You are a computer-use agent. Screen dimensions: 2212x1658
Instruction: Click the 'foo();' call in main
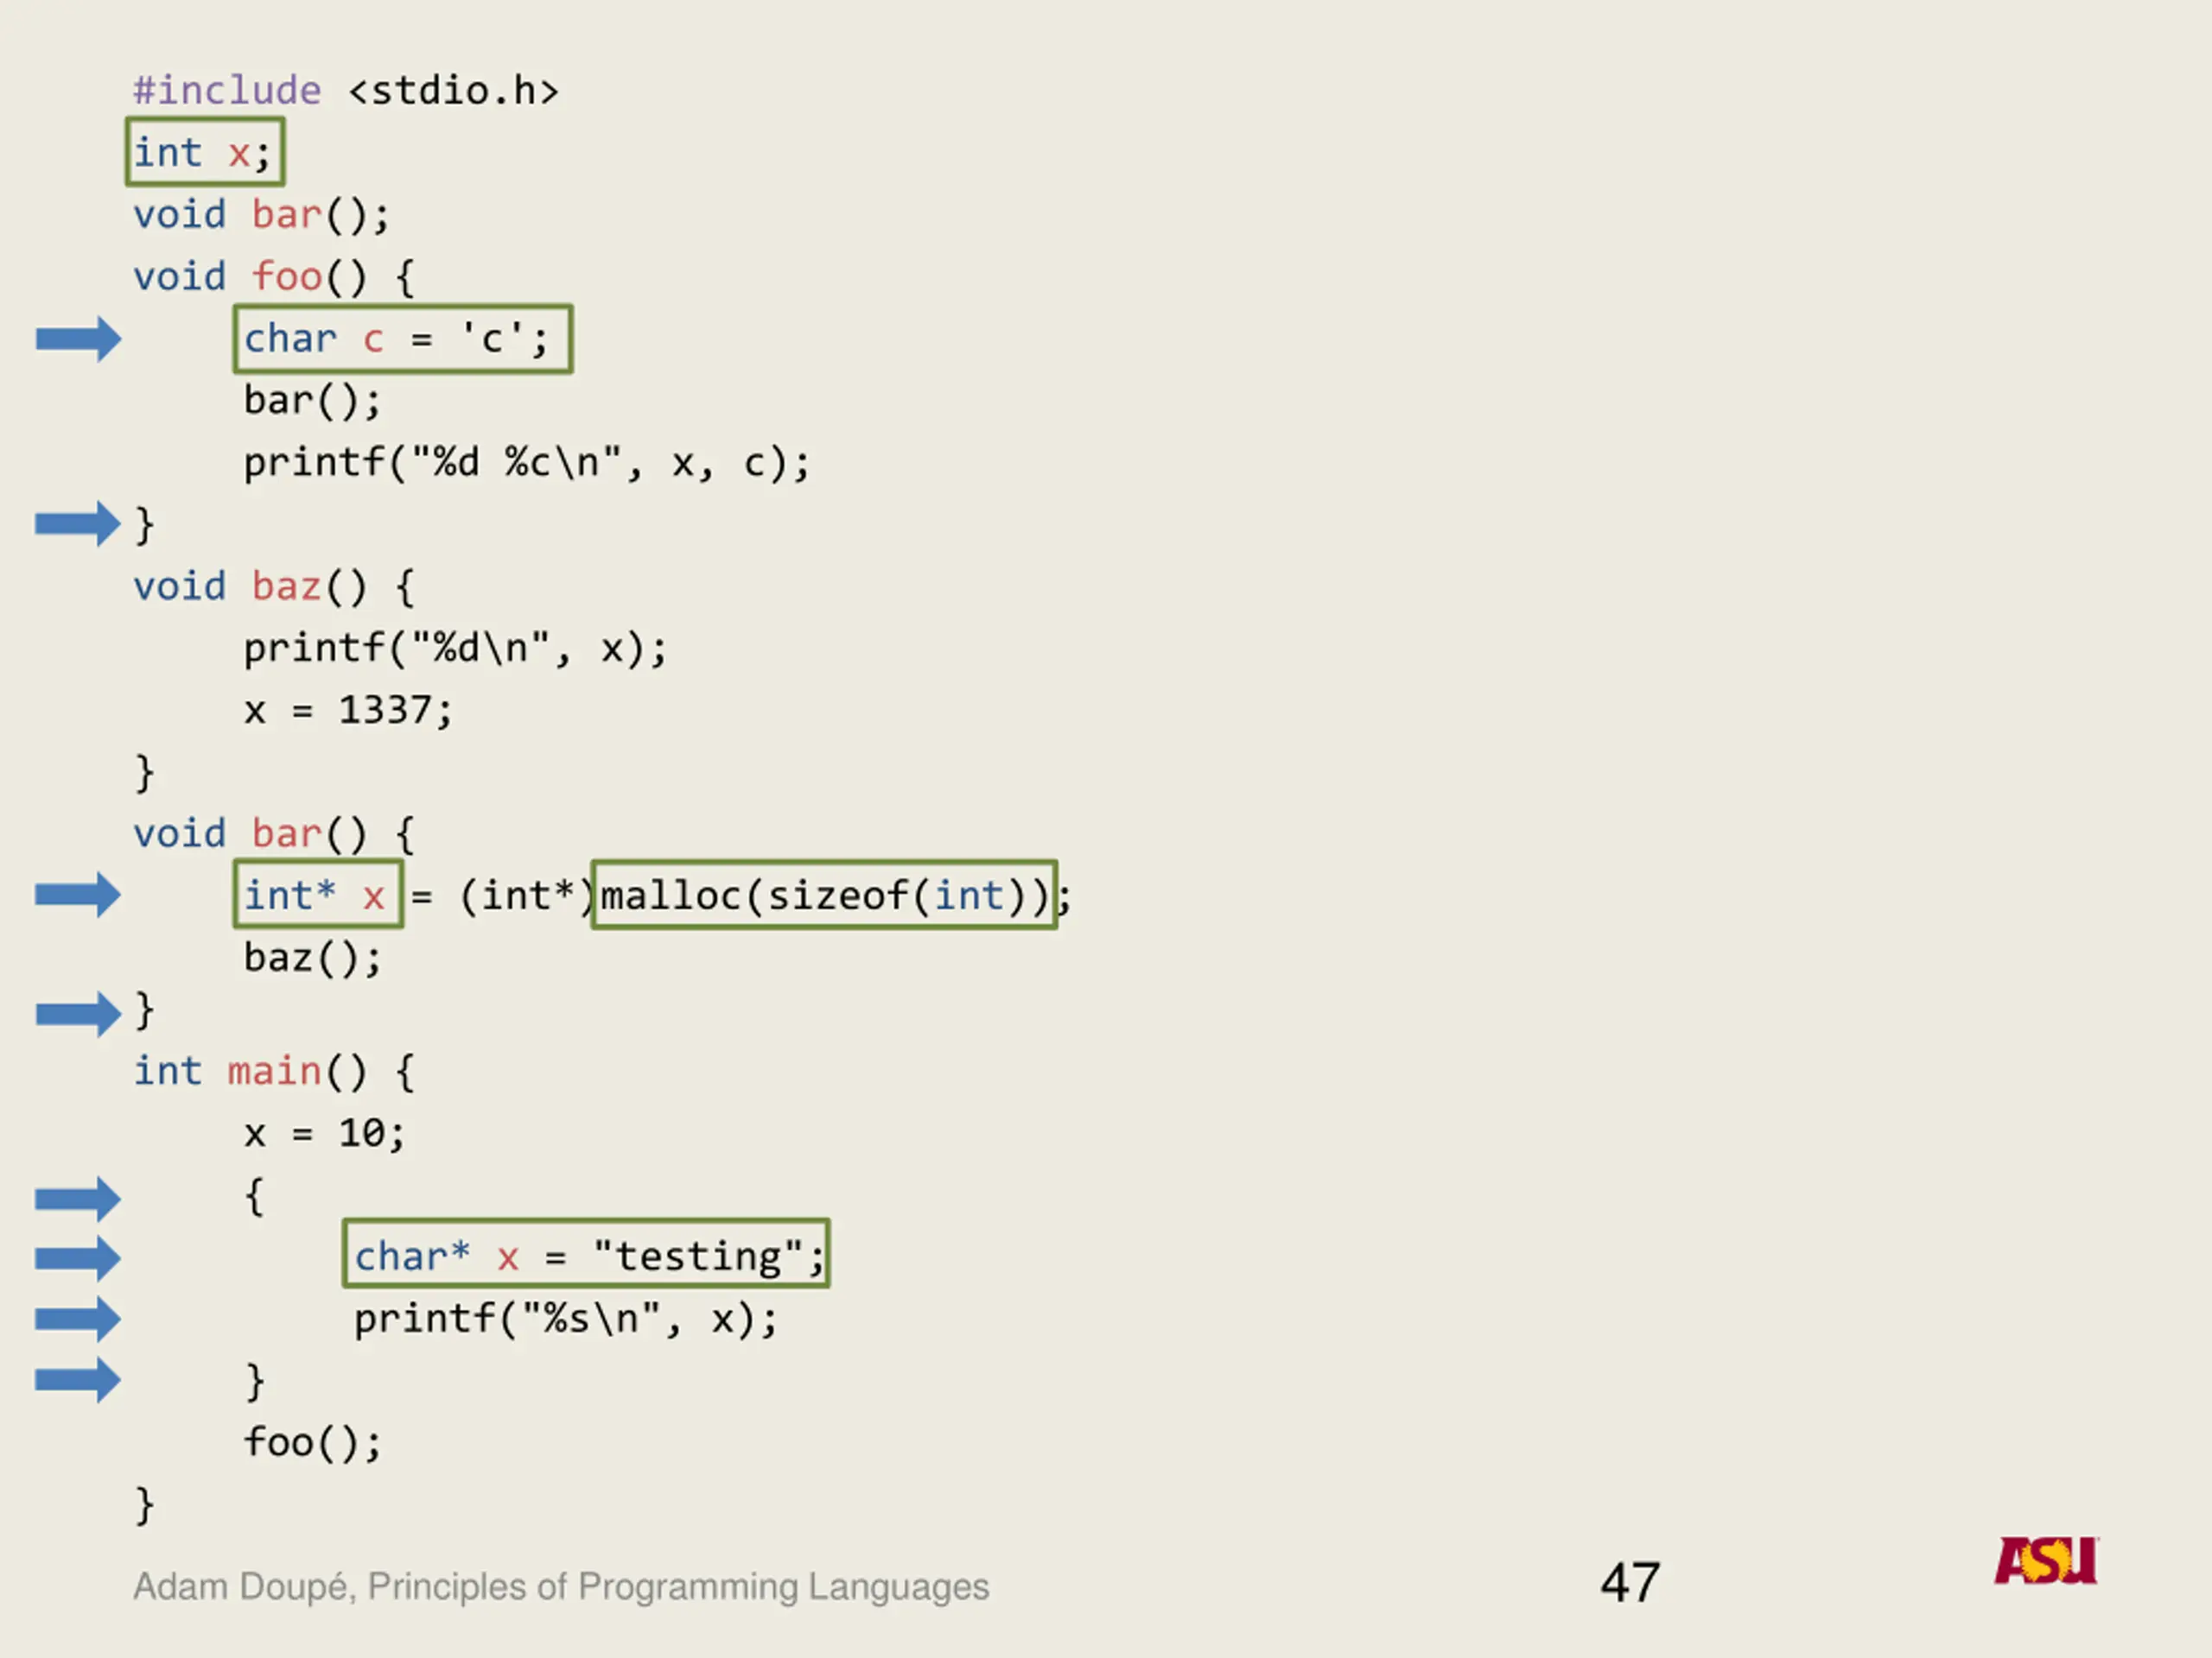coord(312,1443)
